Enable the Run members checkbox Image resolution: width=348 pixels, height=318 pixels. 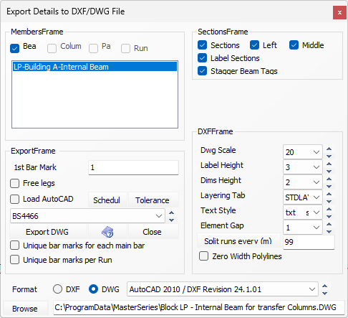coord(125,48)
